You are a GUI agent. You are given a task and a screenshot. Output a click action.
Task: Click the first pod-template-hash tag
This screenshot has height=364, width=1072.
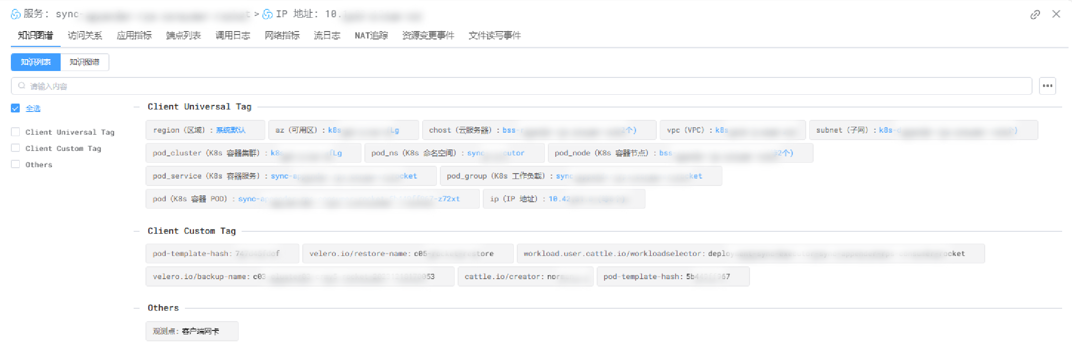tap(222, 254)
